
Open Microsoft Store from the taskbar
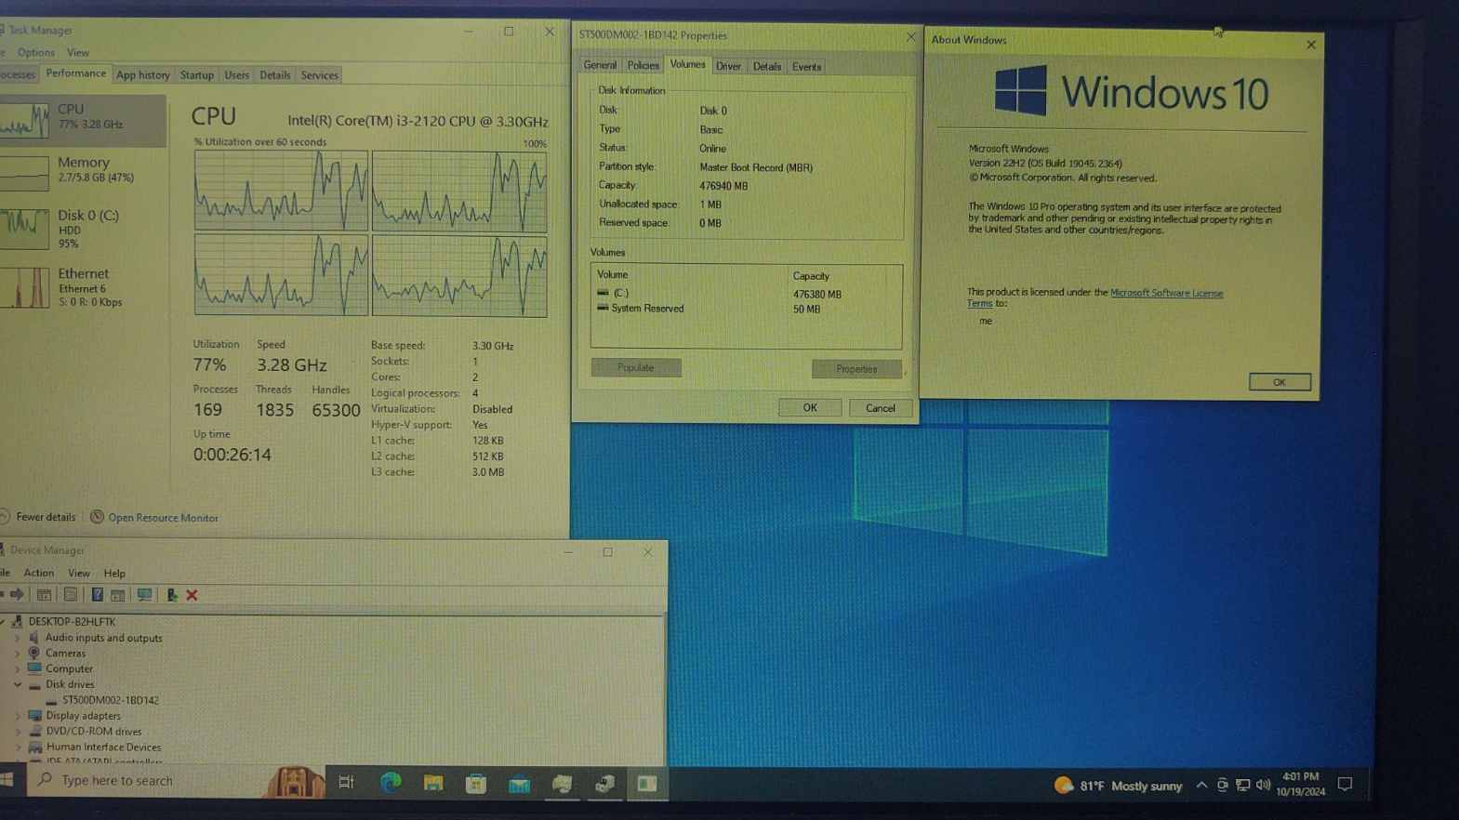pos(476,783)
